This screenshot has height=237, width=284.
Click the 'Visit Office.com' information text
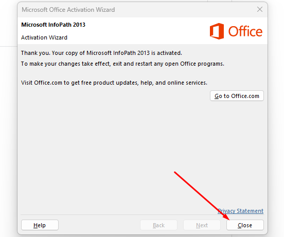pos(114,83)
